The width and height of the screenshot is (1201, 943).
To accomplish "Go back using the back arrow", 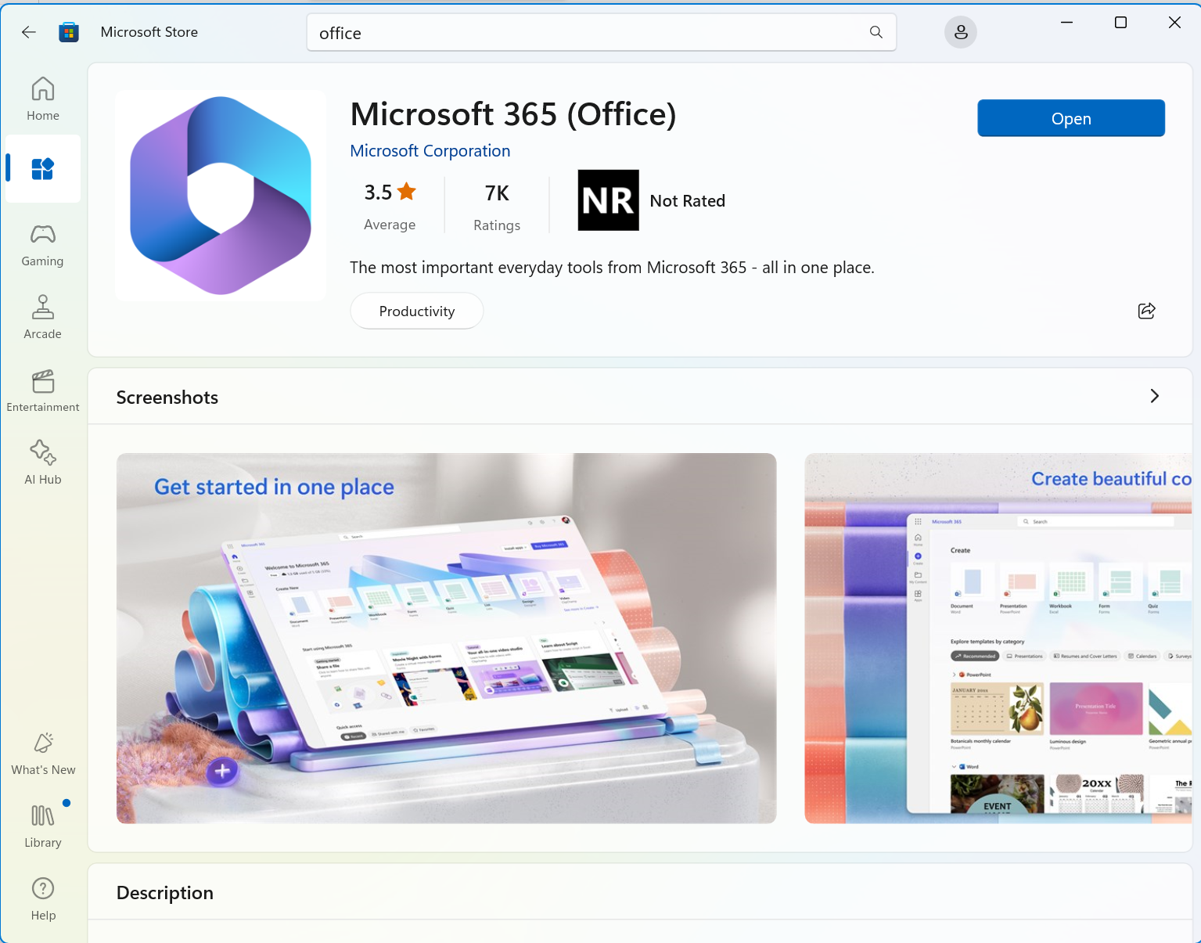I will [x=29, y=32].
